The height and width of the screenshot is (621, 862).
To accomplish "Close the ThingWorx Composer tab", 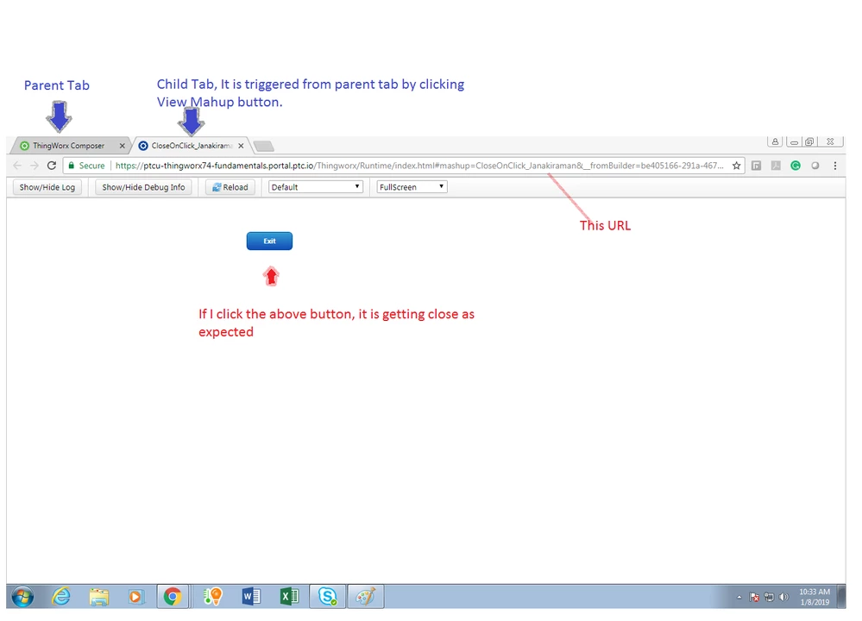I will click(x=122, y=146).
